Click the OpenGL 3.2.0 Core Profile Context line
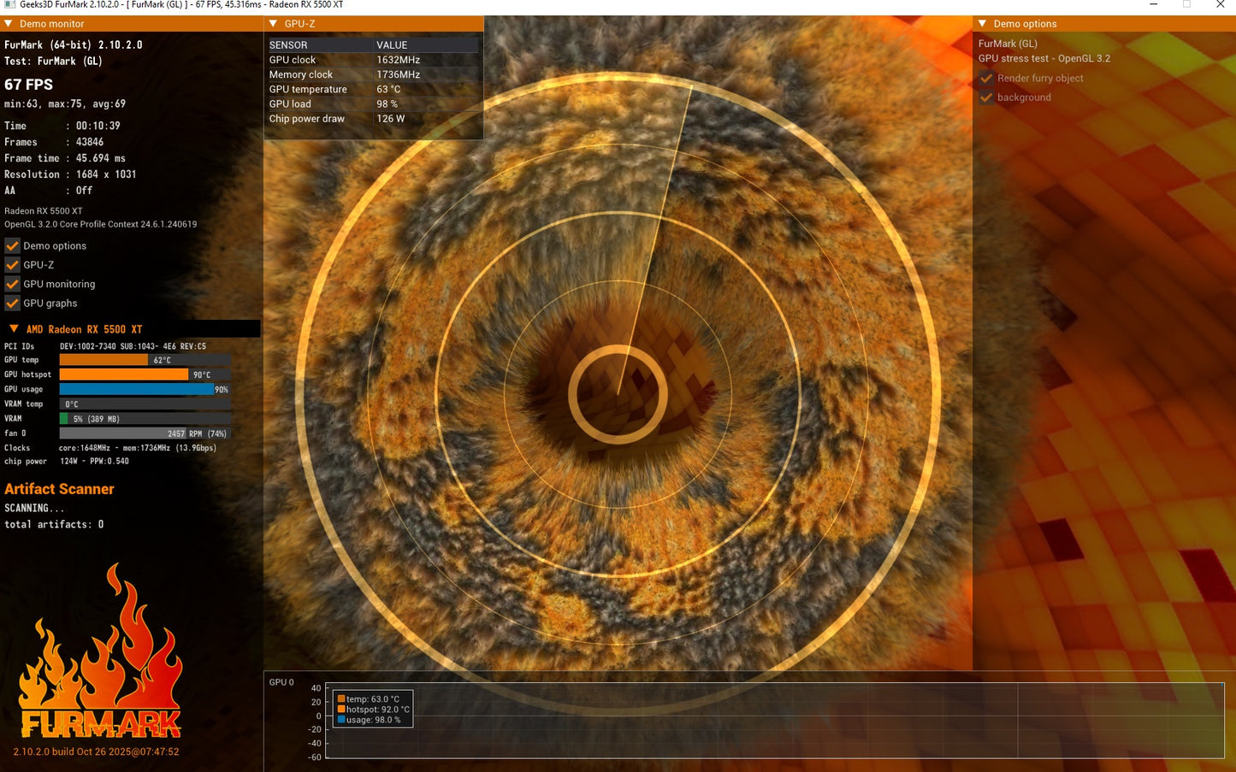Screen dimensions: 1236x772 coord(101,224)
